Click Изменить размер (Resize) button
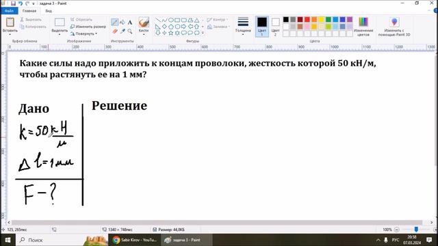The width and height of the screenshot is (438, 246). tap(88, 27)
